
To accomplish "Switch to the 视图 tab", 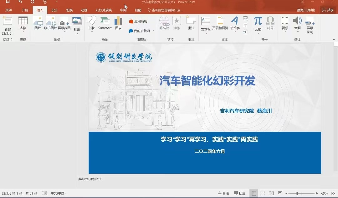I will click(138, 10).
